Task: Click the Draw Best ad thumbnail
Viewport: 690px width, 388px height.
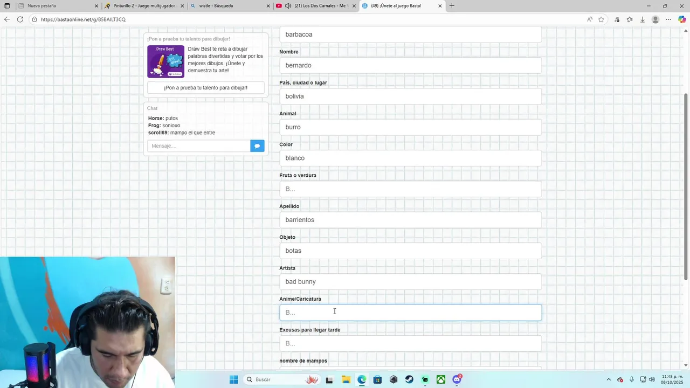Action: click(165, 61)
